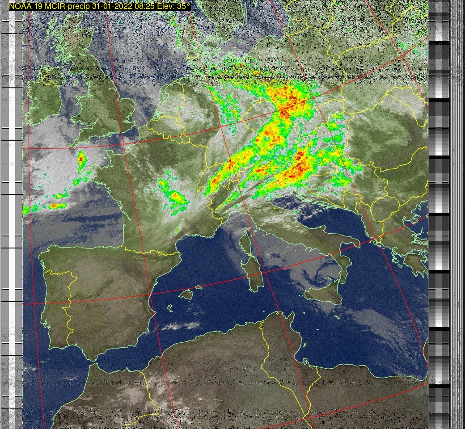Click the grayscale telemetry strip on right edge
Screen dimensions: 465x429
pyautogui.click(x=439, y=214)
